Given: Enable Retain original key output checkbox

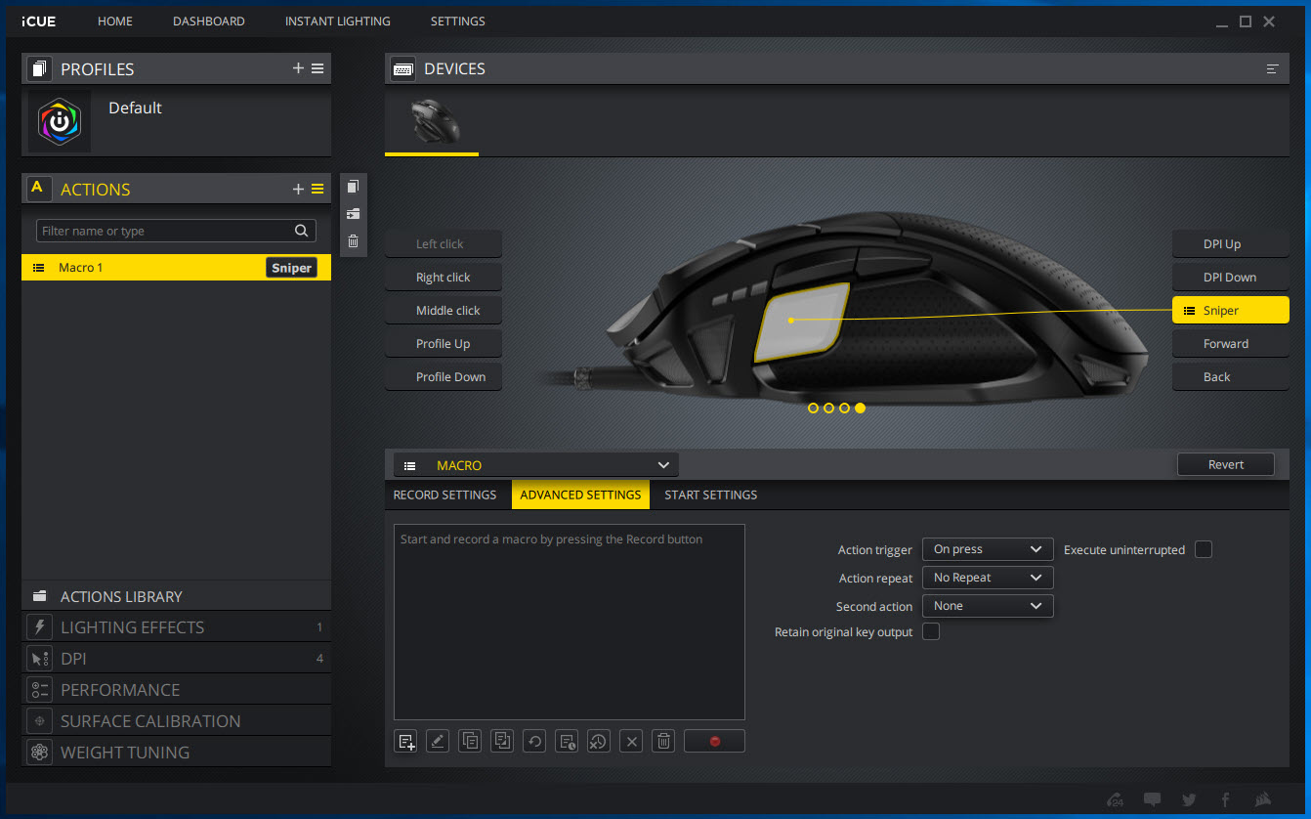Looking at the screenshot, I should click(x=931, y=631).
